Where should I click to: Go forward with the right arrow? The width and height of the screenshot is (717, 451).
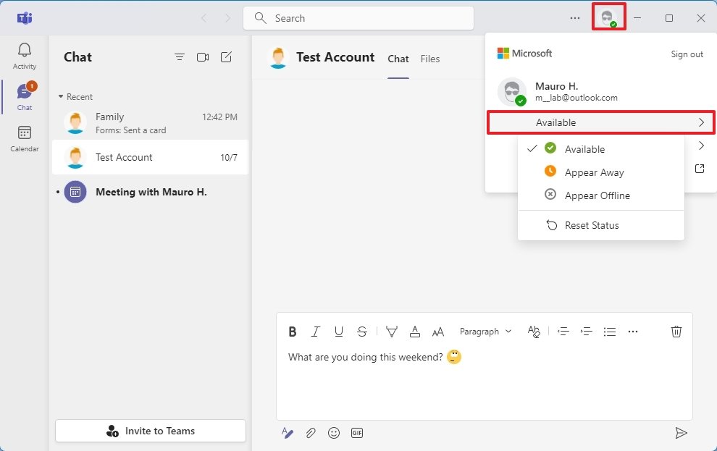(227, 18)
